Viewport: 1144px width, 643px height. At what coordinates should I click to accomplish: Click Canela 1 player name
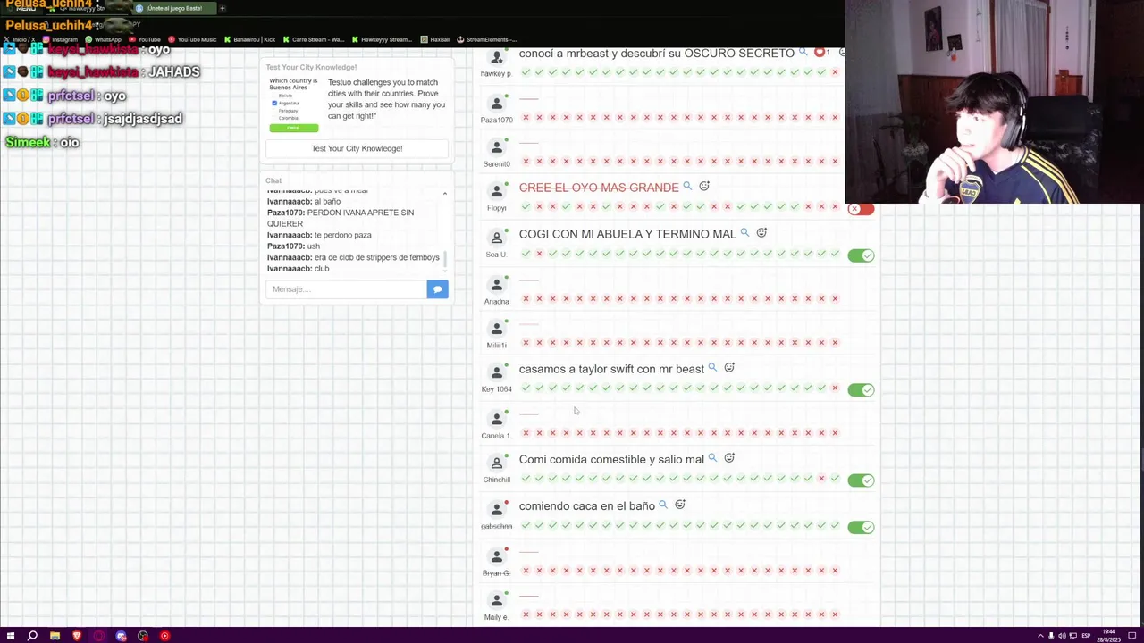tap(495, 436)
